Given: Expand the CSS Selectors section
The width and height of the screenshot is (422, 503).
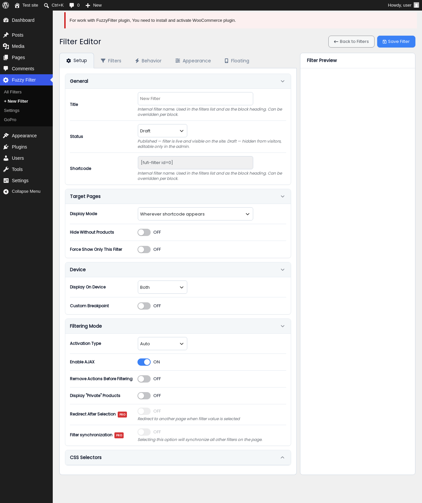Looking at the screenshot, I should [x=178, y=457].
